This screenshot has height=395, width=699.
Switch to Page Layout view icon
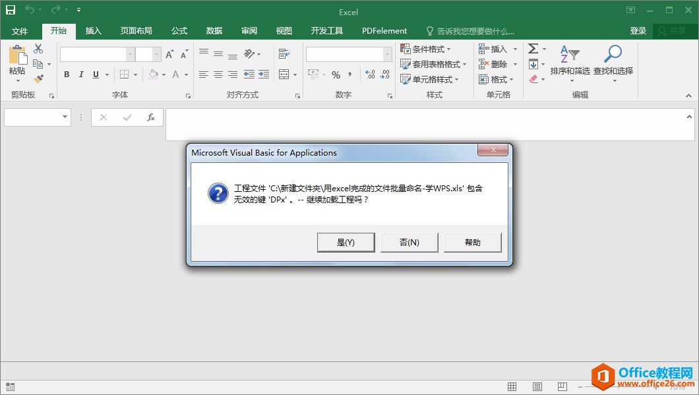(537, 386)
